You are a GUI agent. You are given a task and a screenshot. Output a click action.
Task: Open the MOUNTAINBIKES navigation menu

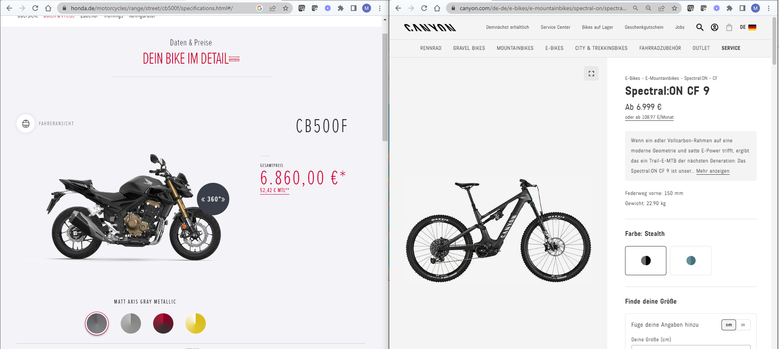coord(515,48)
